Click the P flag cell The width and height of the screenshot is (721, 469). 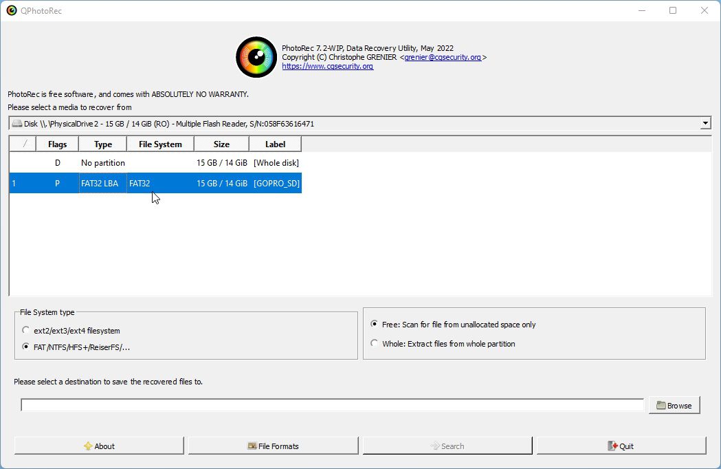tap(57, 183)
